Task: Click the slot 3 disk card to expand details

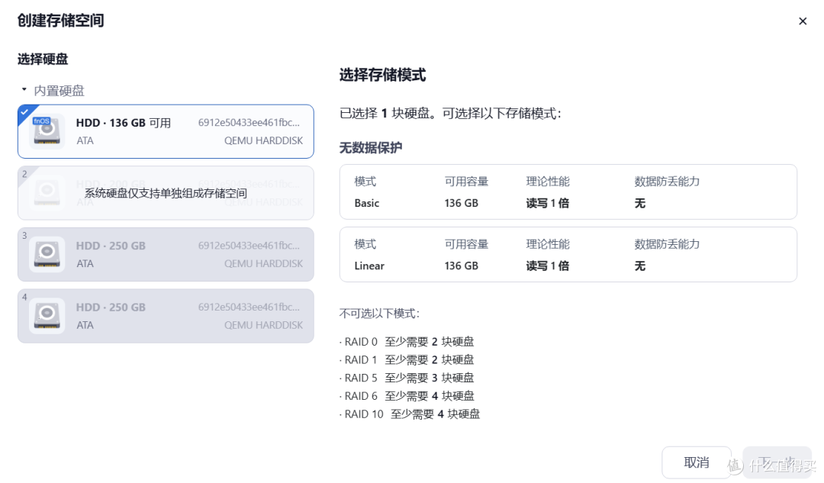Action: tap(165, 254)
